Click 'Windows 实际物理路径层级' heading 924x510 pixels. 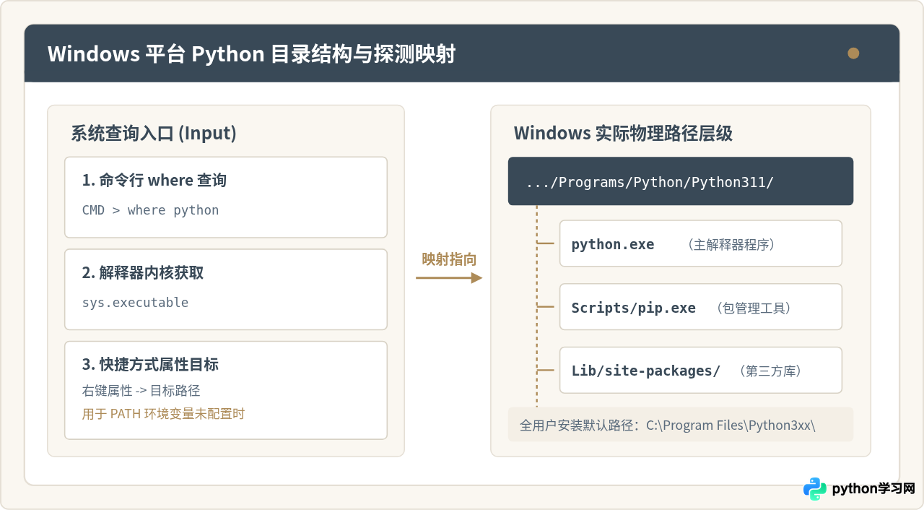[x=623, y=134]
